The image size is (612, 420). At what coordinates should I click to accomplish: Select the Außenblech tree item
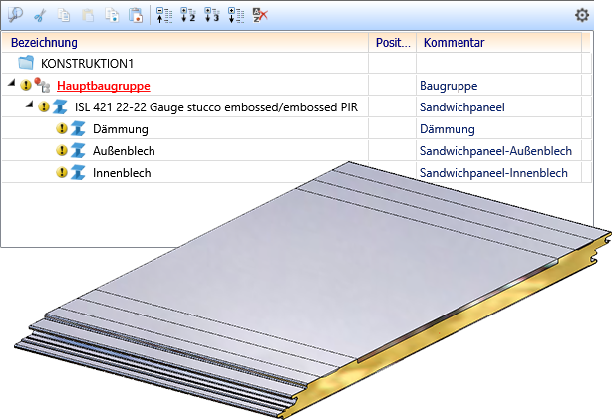tap(124, 150)
